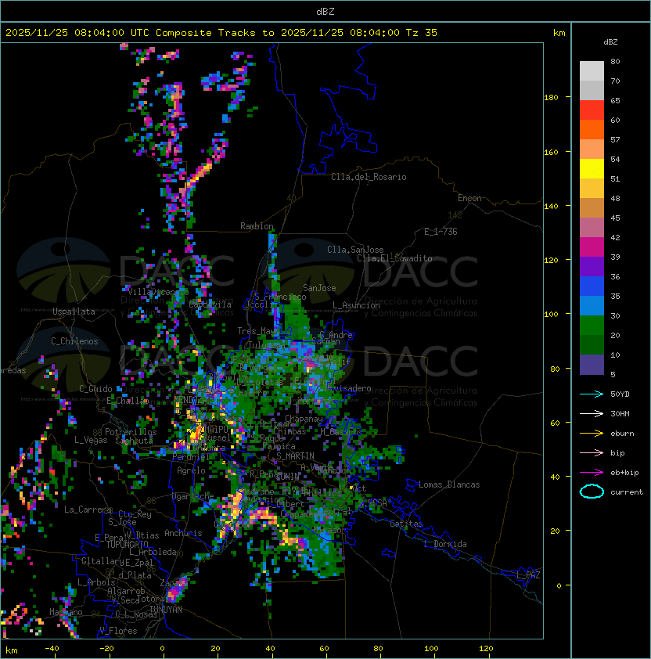Click the Lomas_Blancas map label
Image resolution: width=651 pixels, height=659 pixels.
click(449, 484)
